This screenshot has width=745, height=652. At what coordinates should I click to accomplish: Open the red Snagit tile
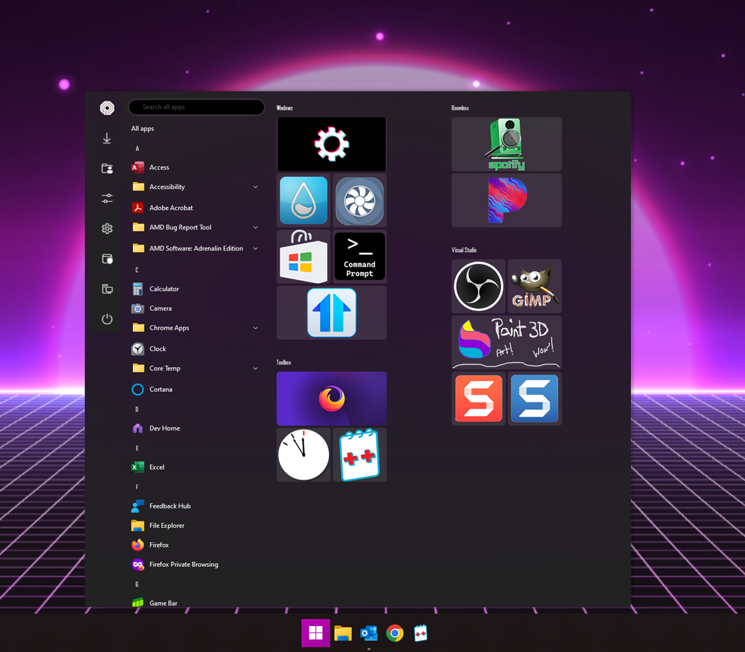coord(479,398)
